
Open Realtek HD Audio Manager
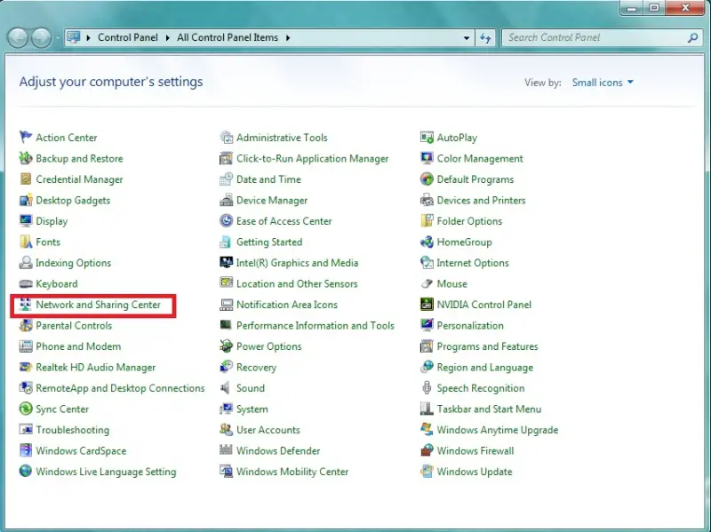pyautogui.click(x=96, y=367)
